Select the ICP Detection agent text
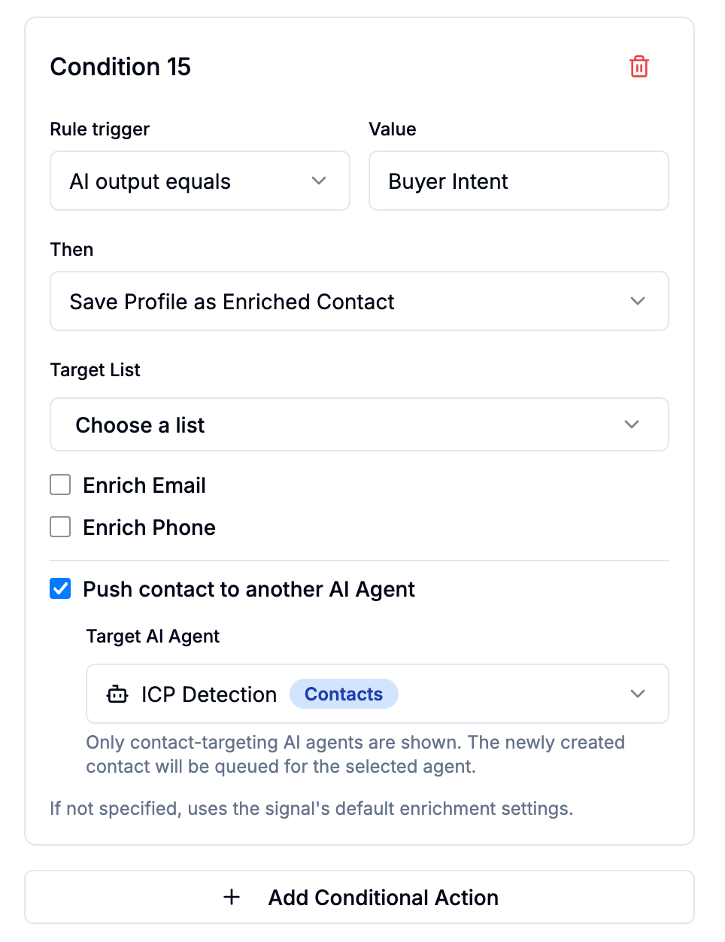Screen dimensions: 725x942 (x=209, y=694)
